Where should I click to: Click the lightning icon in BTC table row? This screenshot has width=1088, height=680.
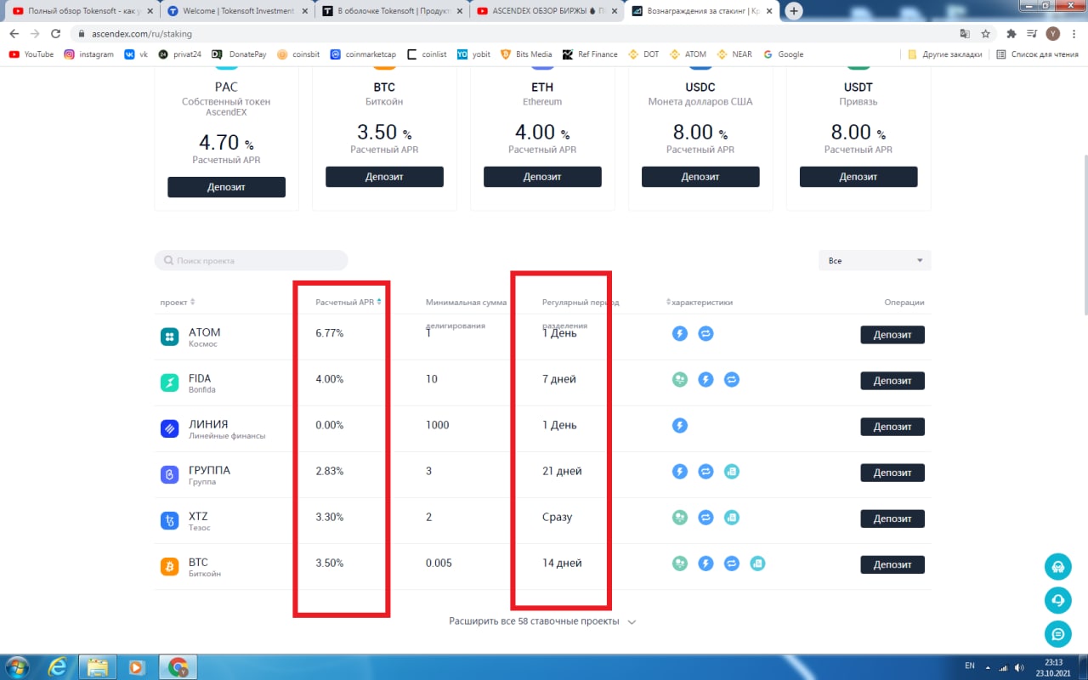click(x=705, y=564)
